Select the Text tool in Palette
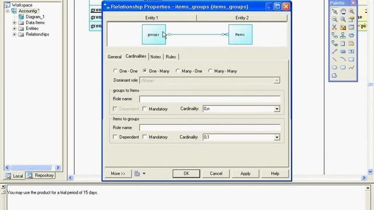This screenshot has height=210, width=374. coord(351,51)
